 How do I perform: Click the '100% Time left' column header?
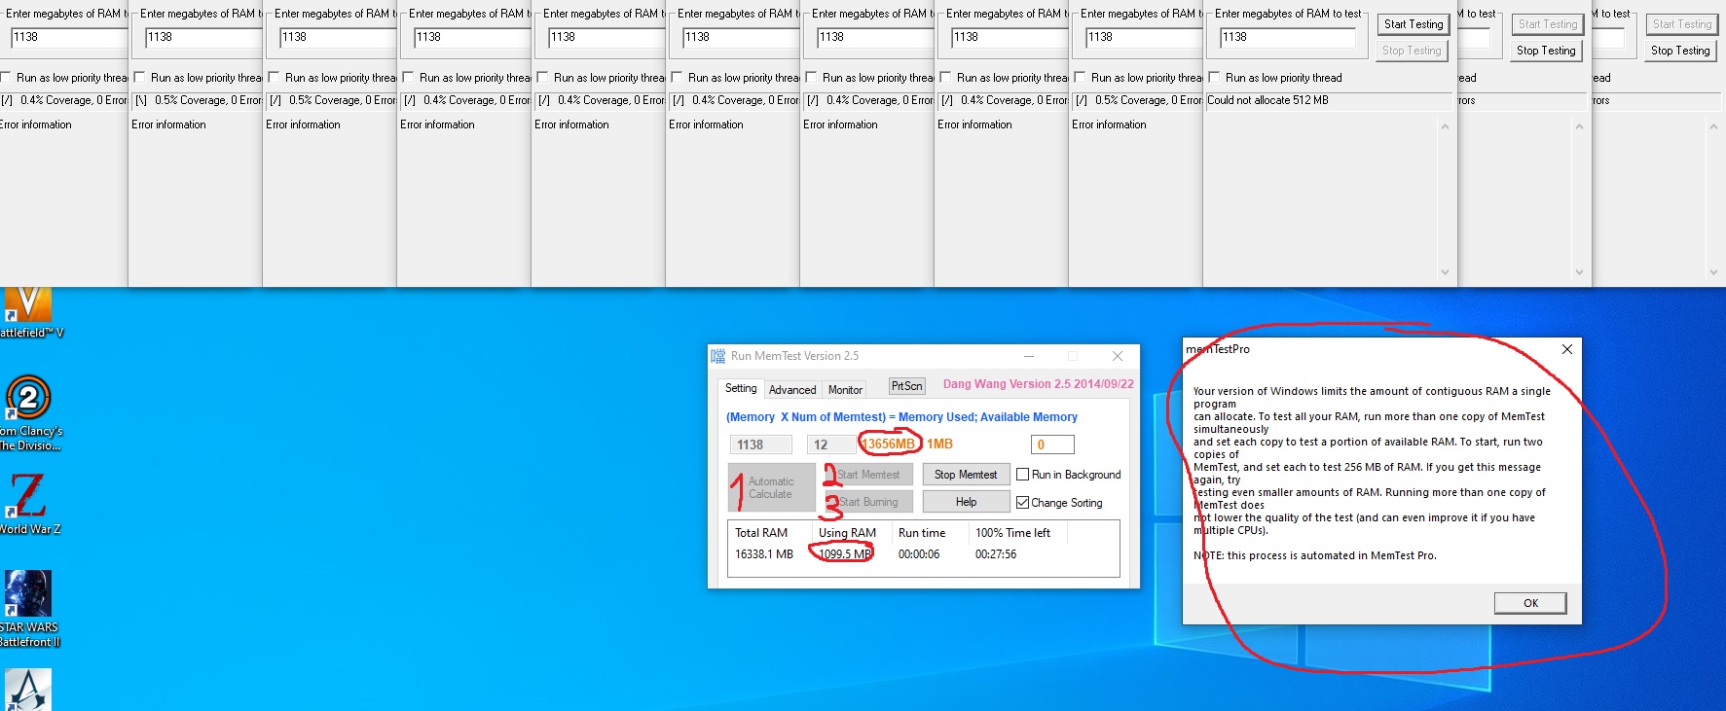[1013, 533]
